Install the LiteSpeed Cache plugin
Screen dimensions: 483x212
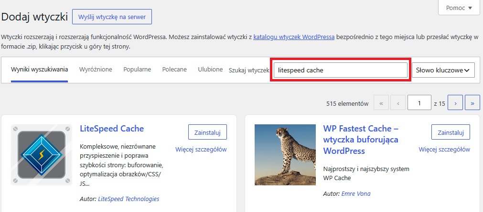pos(207,132)
